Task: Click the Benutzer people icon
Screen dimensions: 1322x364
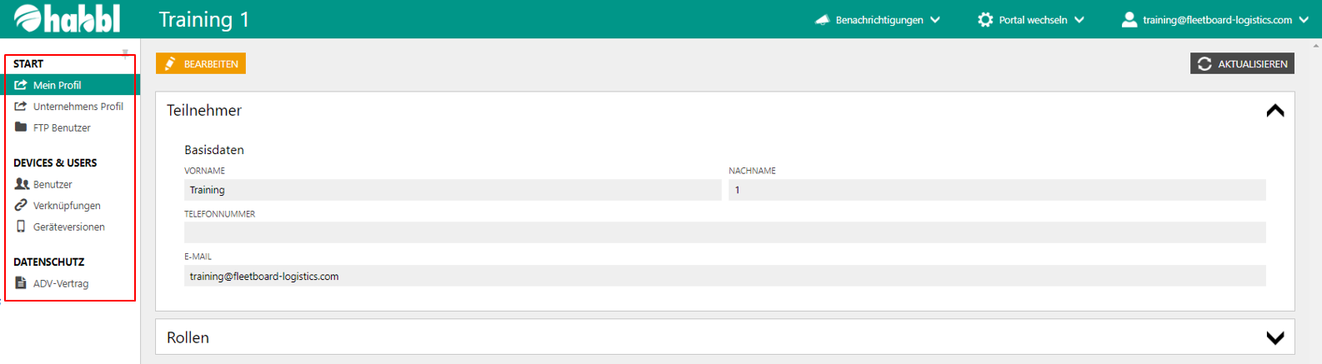Action: tap(22, 184)
